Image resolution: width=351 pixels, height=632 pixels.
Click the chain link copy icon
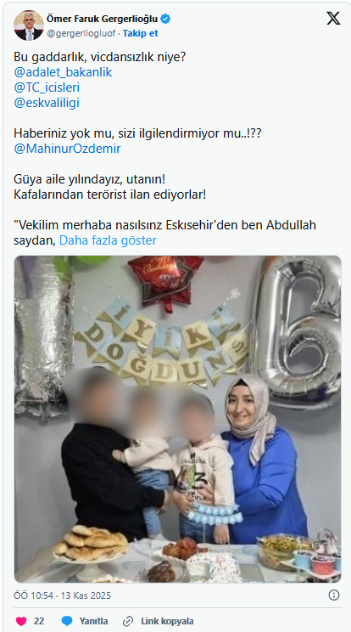(x=128, y=621)
